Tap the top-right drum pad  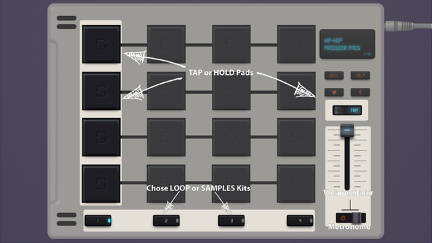[296, 45]
